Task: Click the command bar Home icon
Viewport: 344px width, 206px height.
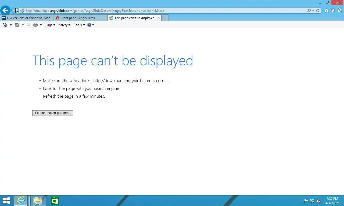Action: [5, 25]
